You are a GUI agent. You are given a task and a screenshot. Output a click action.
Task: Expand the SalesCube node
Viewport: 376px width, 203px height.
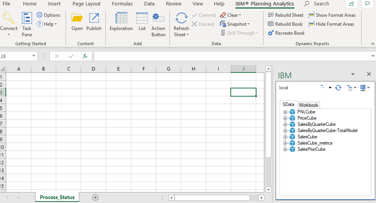click(285, 137)
